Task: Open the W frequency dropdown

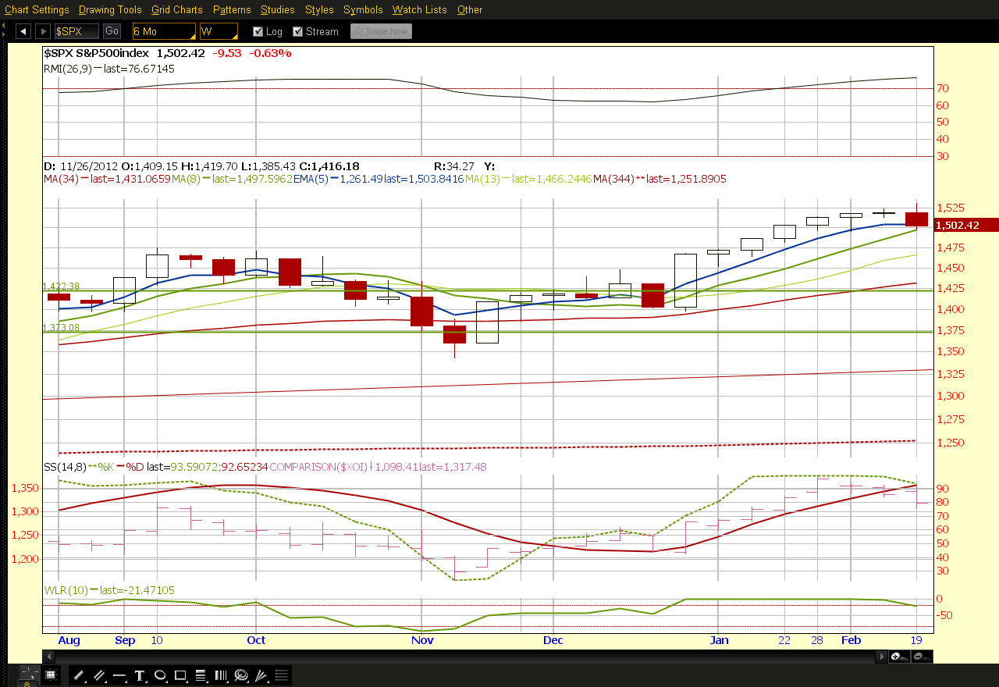Action: (219, 31)
